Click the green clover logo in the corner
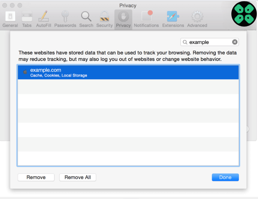This screenshot has width=258, height=199. click(x=244, y=14)
